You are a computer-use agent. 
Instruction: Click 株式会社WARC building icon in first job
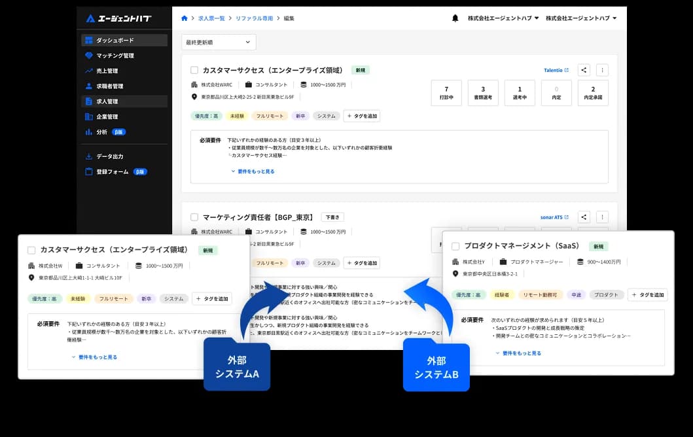click(x=194, y=84)
